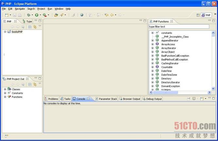Click the Classes group icon in outline

coord(9,89)
